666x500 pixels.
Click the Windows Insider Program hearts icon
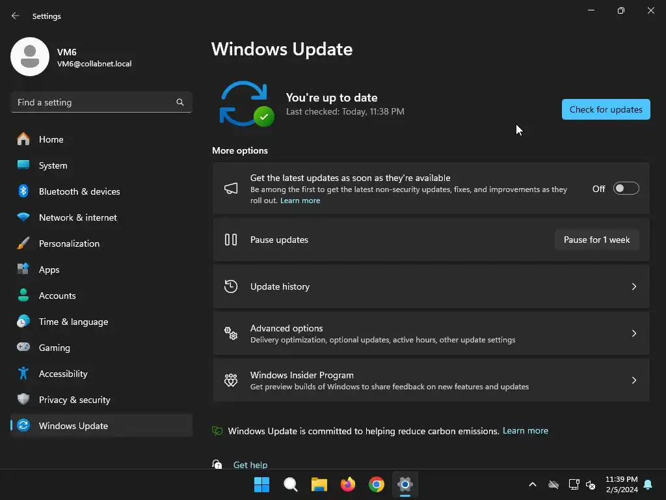click(231, 380)
